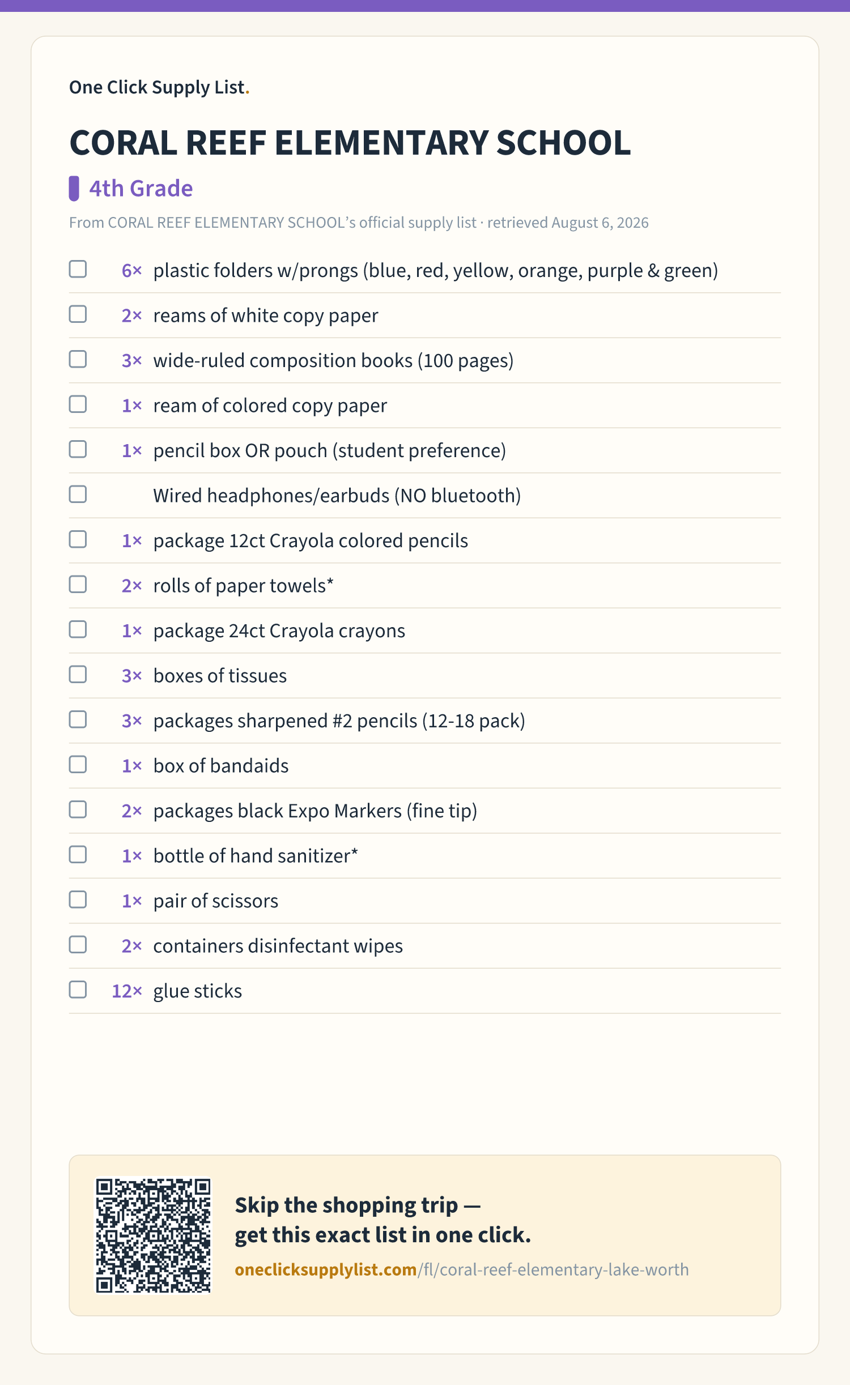The width and height of the screenshot is (850, 1385).
Task: Check the plastic folders w/prongs checkbox
Action: click(x=78, y=269)
